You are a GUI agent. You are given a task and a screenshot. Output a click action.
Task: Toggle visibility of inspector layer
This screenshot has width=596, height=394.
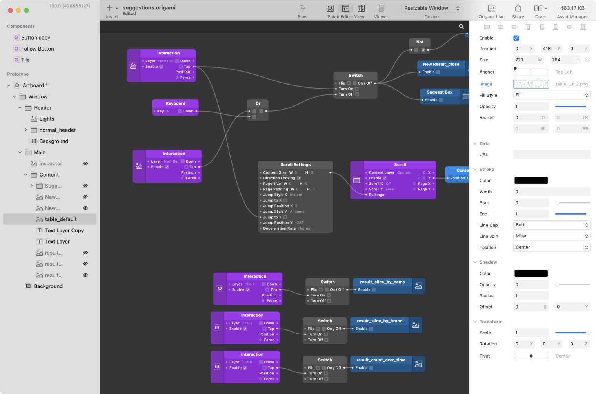coord(85,163)
